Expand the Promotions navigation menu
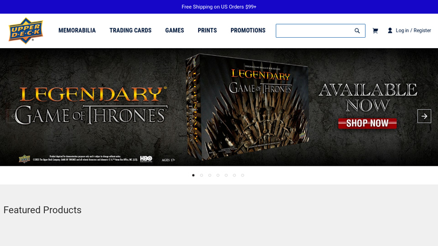The height and width of the screenshot is (246, 438). click(247, 31)
